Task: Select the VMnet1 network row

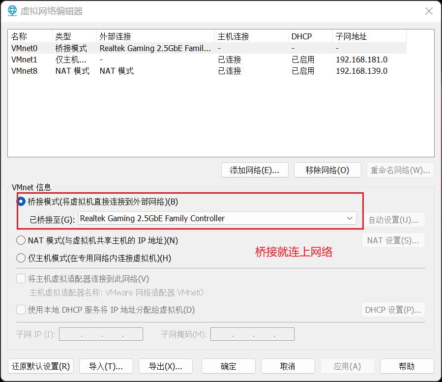Action: [x=208, y=59]
